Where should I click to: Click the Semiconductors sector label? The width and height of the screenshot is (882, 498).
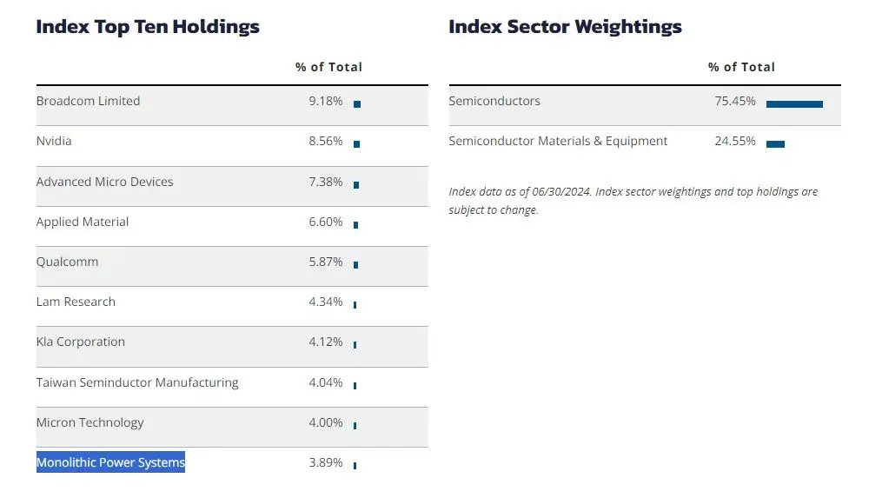[x=494, y=101]
